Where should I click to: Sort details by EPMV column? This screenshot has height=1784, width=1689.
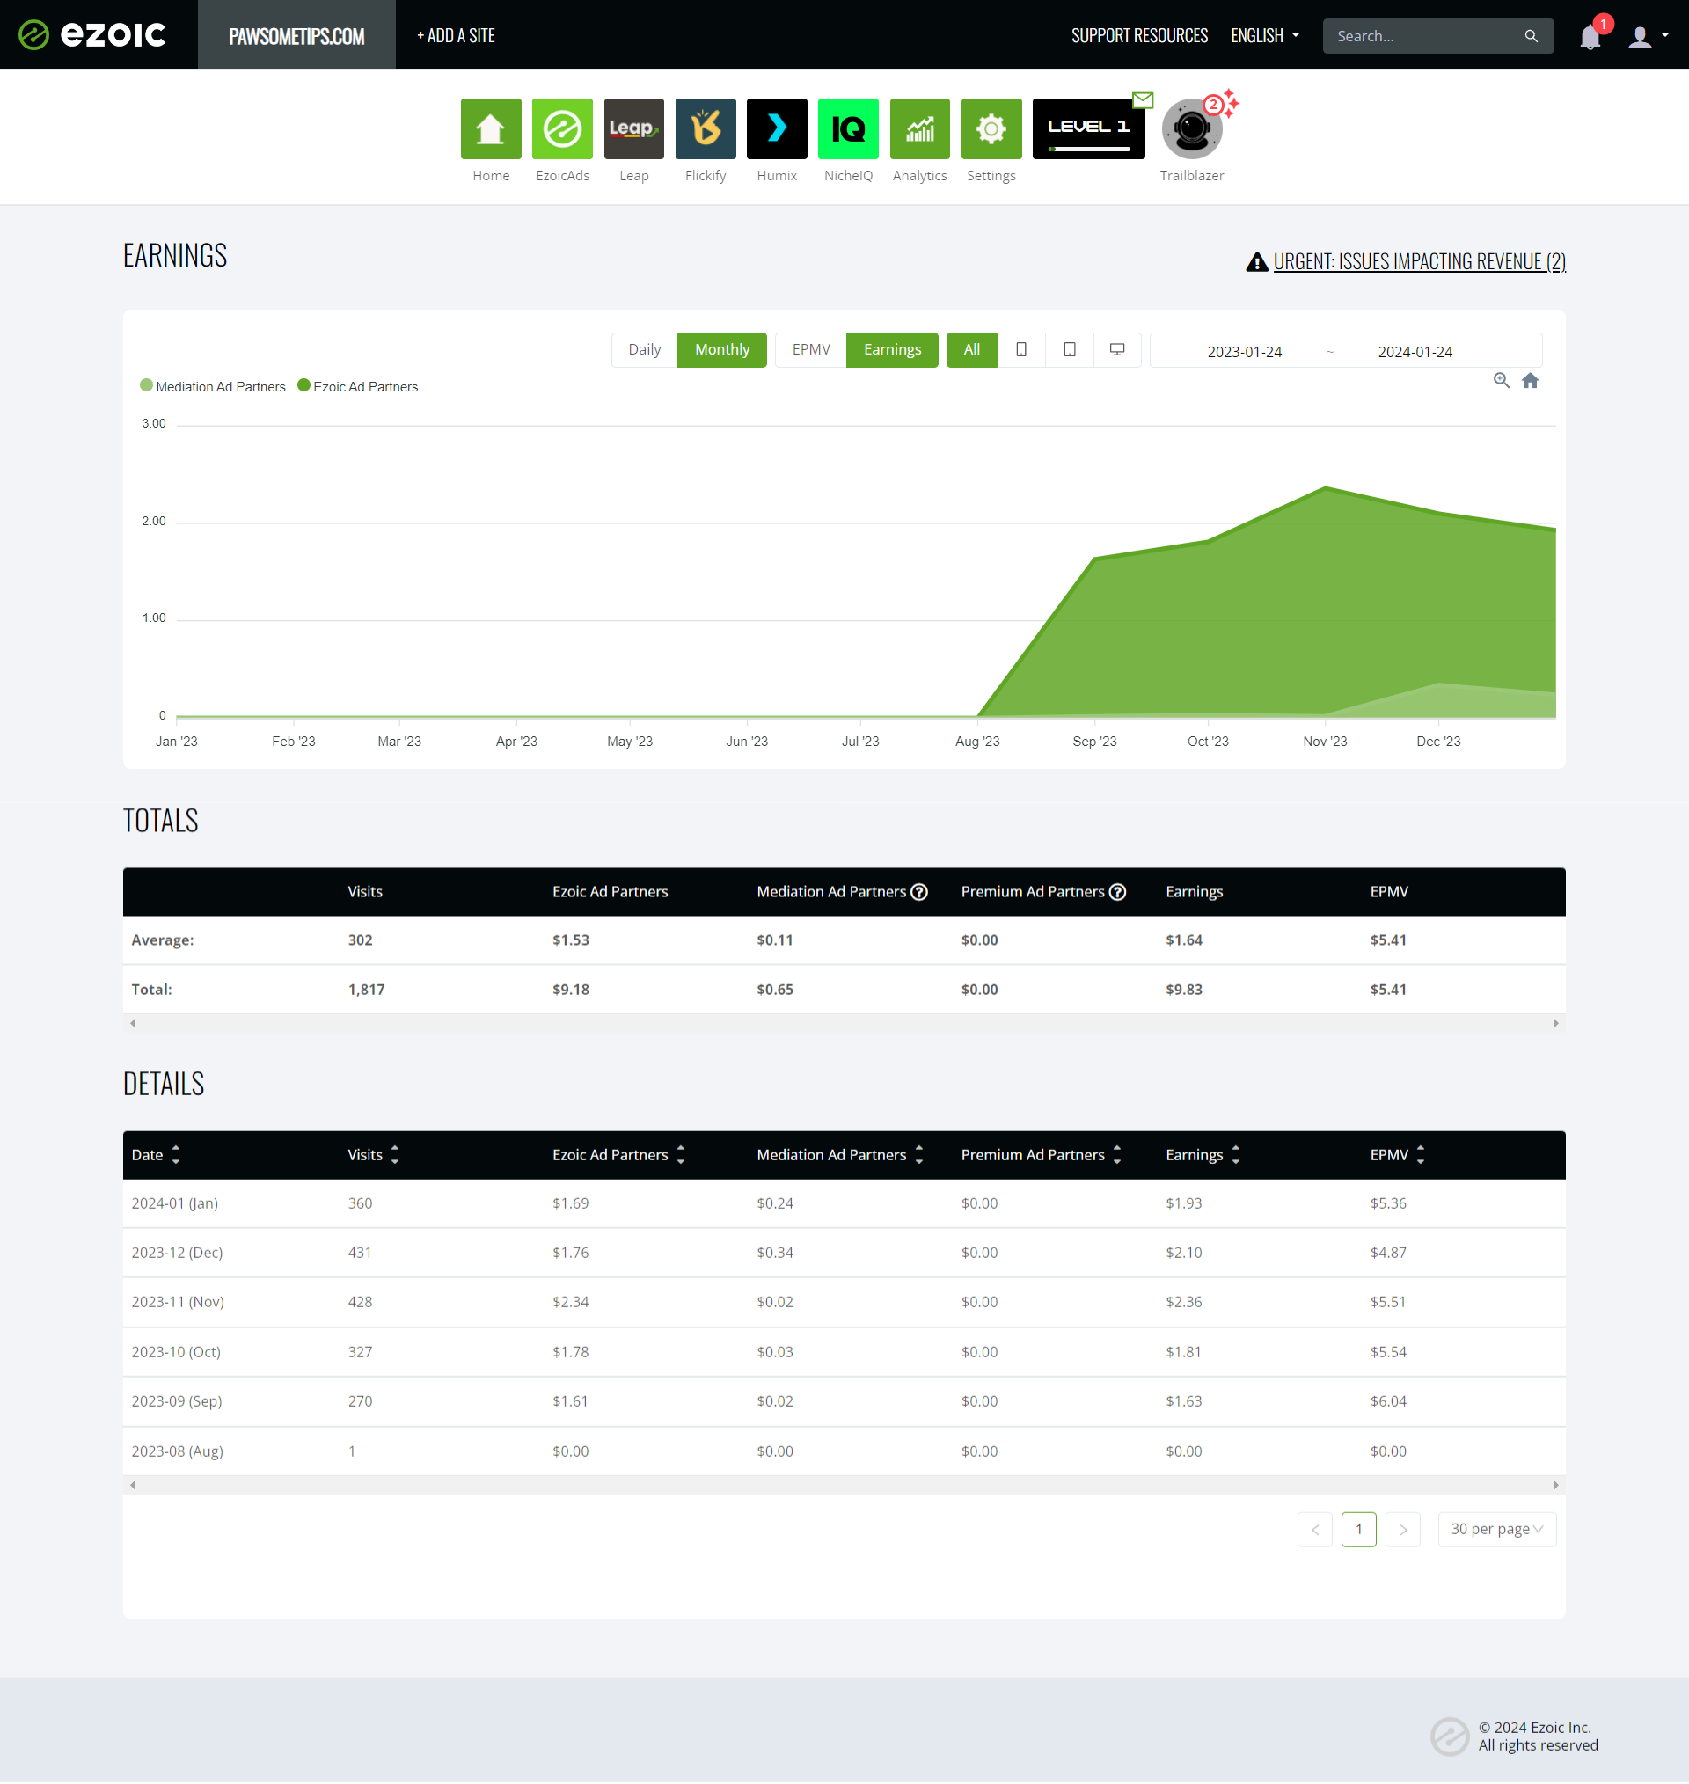(x=1397, y=1155)
